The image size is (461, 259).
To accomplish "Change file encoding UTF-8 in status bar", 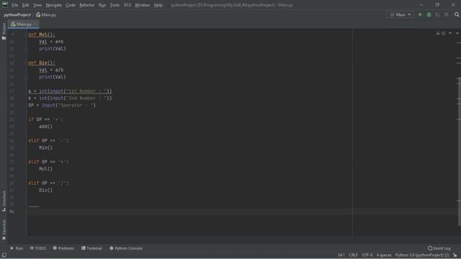I will click(x=367, y=255).
